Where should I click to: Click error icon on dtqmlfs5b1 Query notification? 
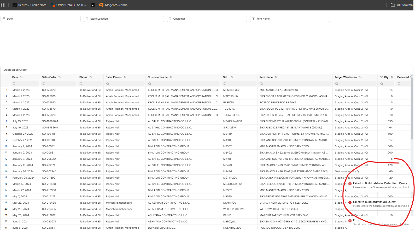coord(350,202)
